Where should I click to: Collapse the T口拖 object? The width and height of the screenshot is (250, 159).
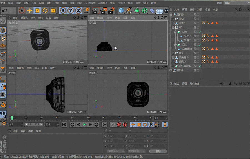pyautogui.click(x=175, y=32)
